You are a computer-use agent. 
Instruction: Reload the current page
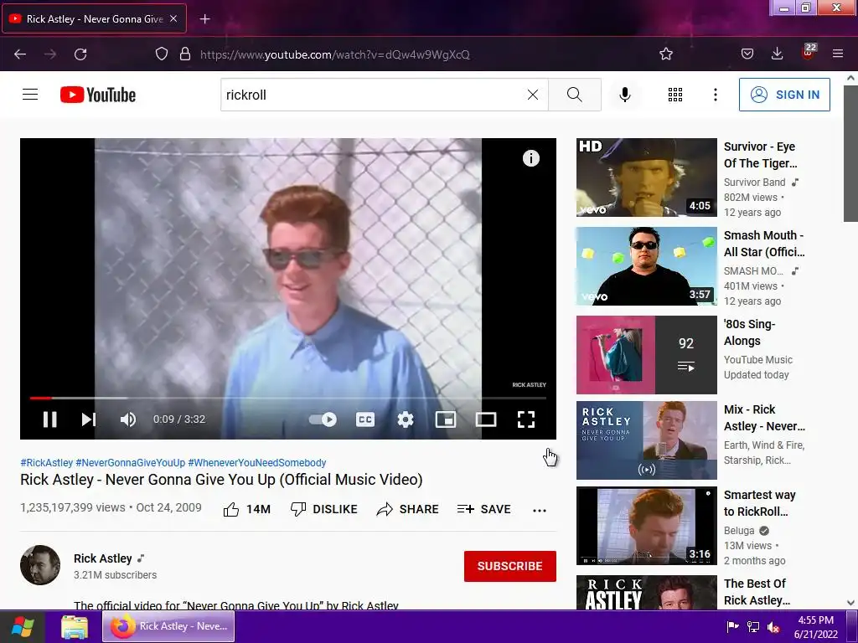(80, 54)
